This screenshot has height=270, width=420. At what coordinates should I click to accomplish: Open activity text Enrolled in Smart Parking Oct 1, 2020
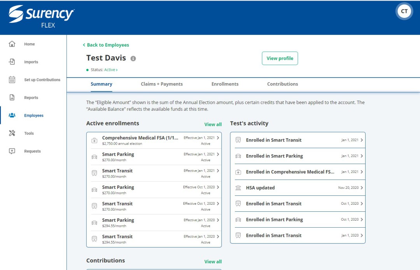point(274,220)
